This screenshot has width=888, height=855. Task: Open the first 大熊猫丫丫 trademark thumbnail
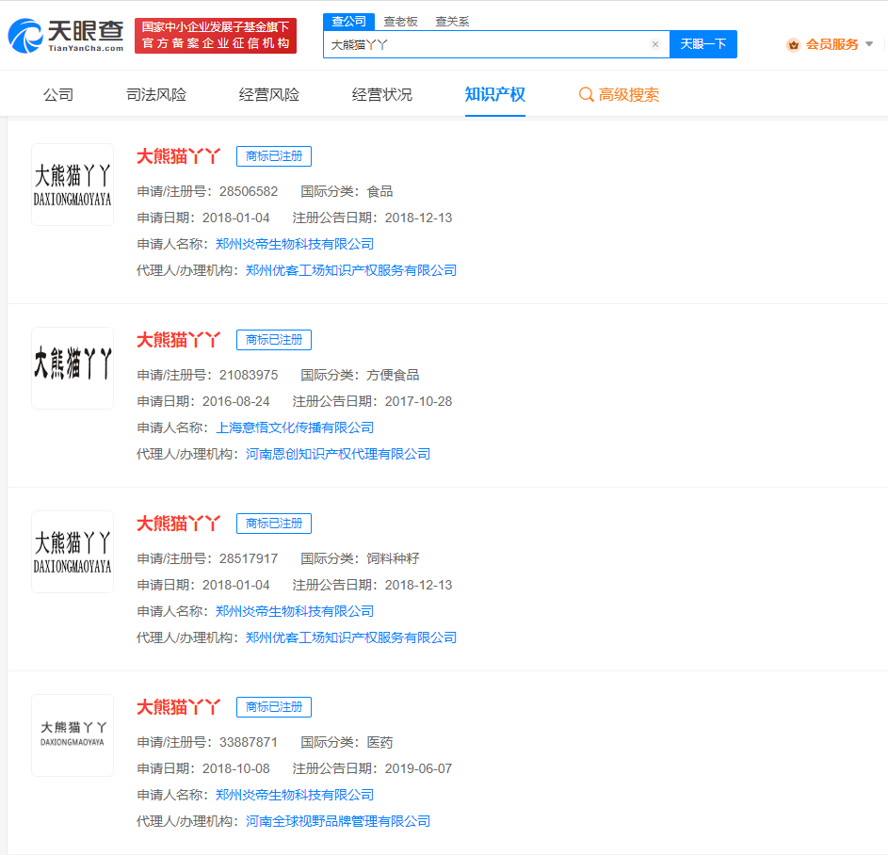click(x=73, y=185)
